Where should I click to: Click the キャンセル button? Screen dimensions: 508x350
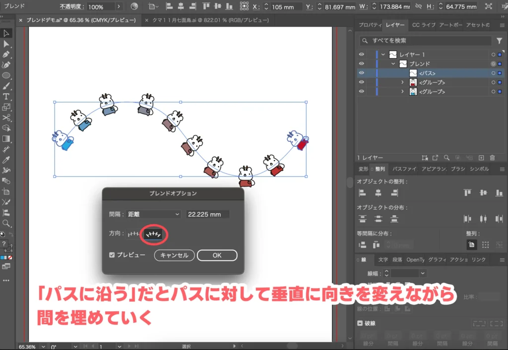[x=174, y=255]
